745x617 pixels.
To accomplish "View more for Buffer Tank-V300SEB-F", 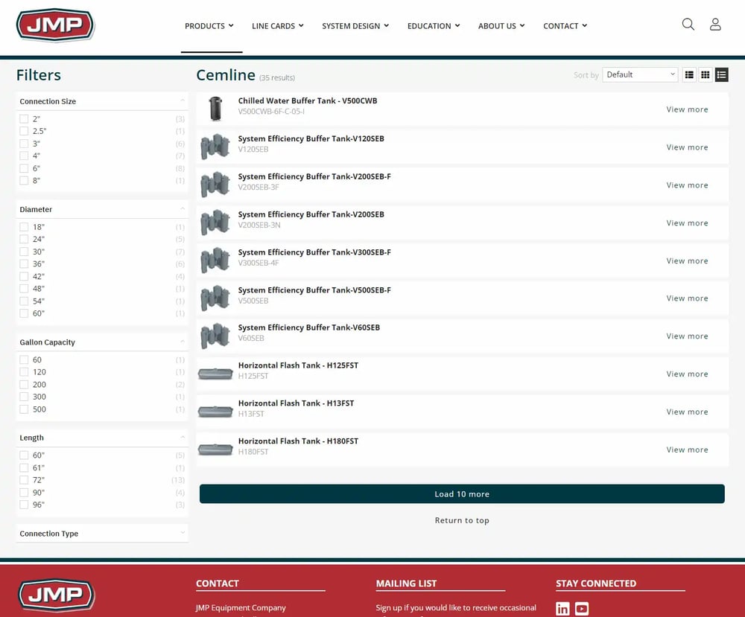I will pos(687,260).
